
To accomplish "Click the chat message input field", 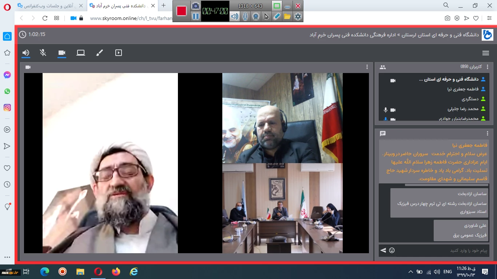I will pyautogui.click(x=440, y=250).
